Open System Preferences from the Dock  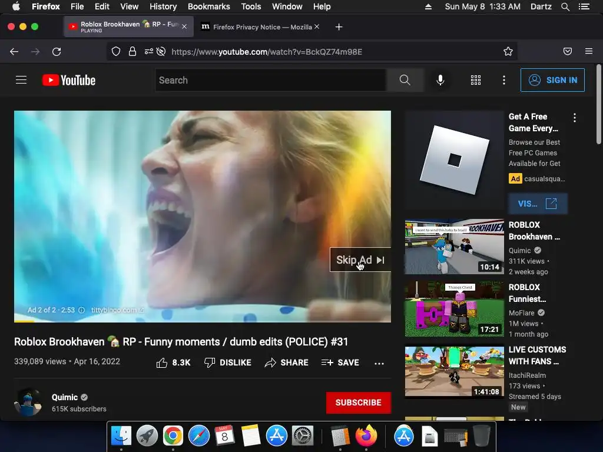303,436
